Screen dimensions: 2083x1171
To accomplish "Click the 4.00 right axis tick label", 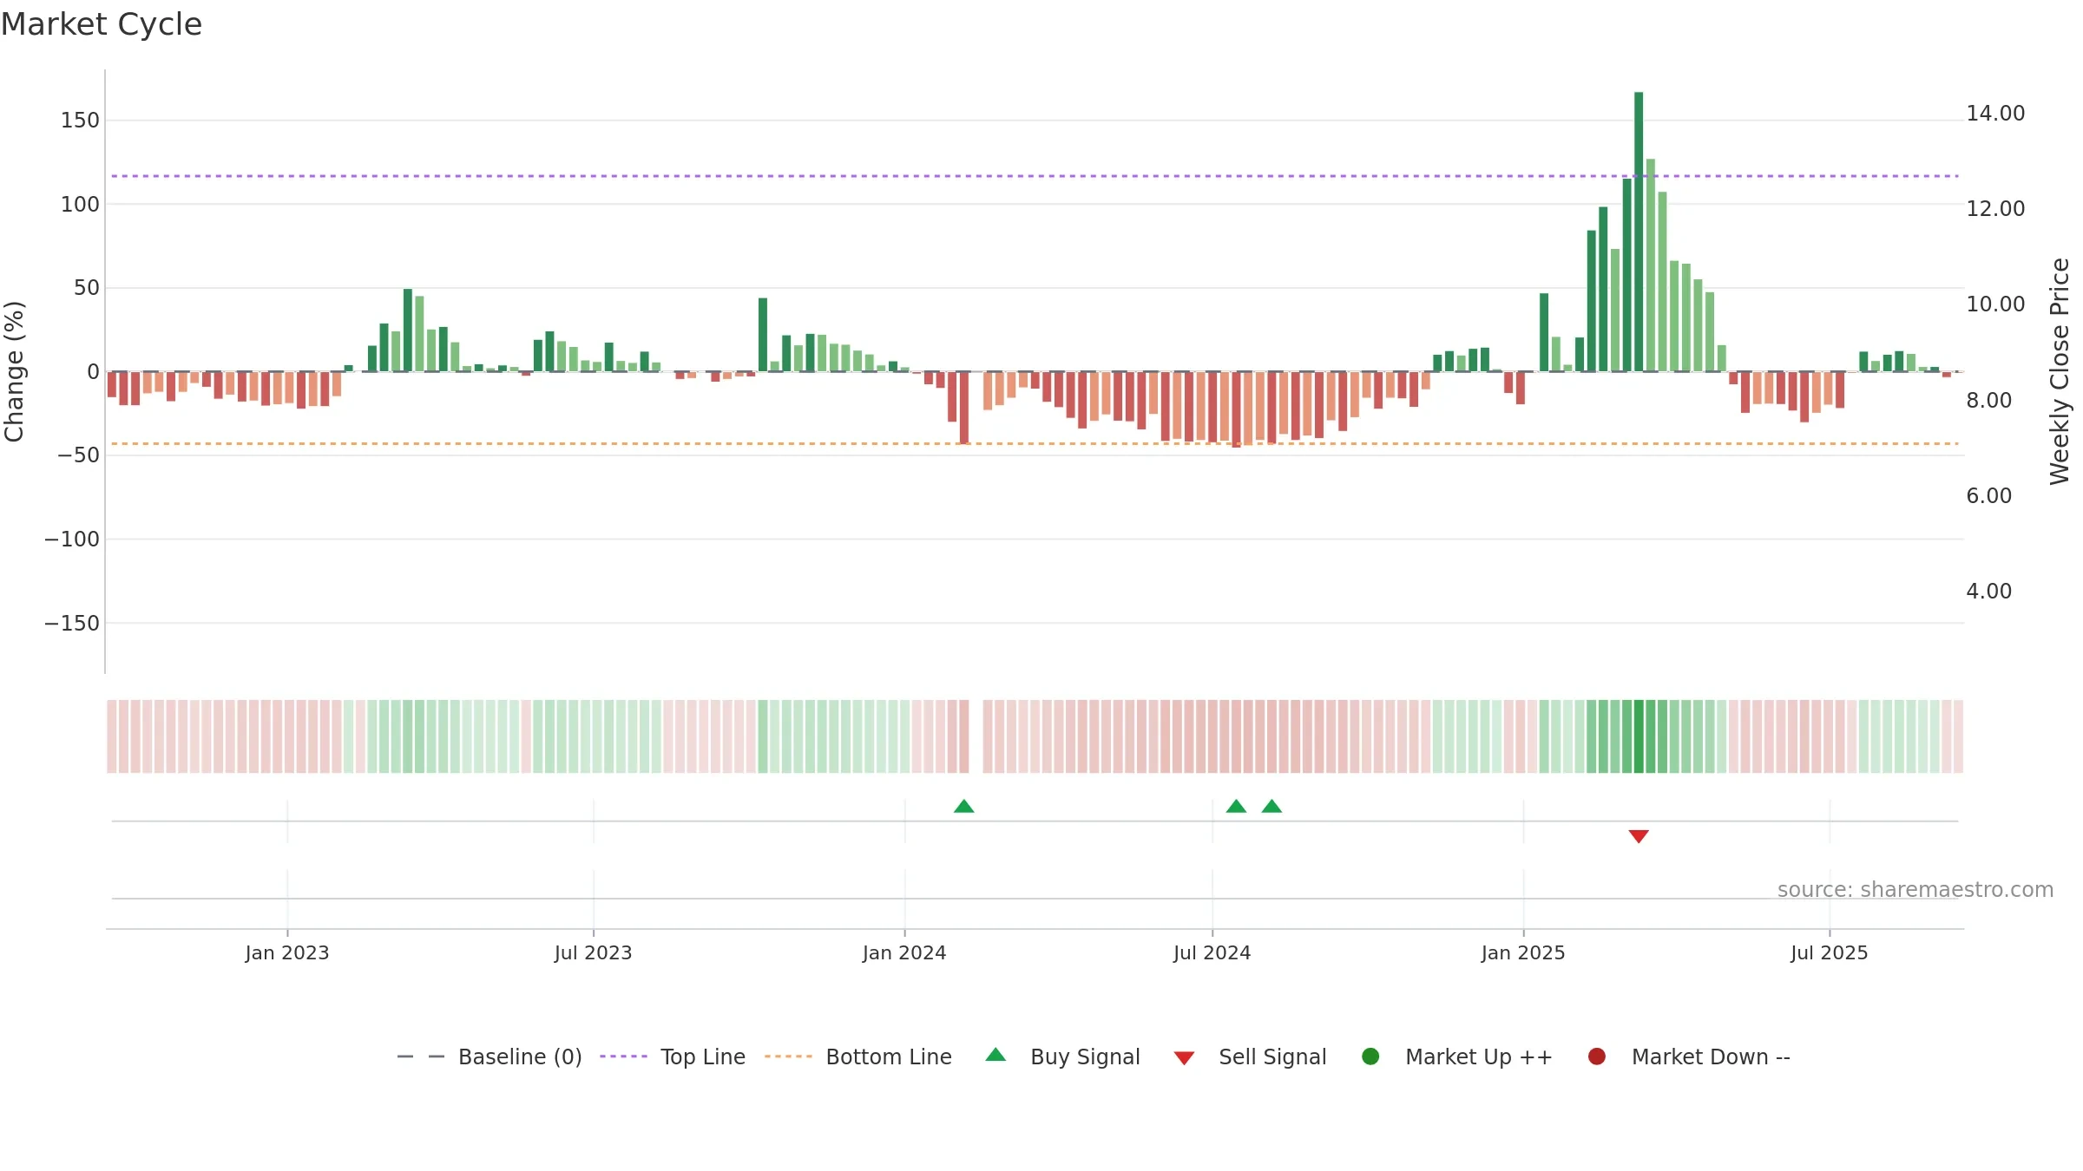I will [1988, 592].
